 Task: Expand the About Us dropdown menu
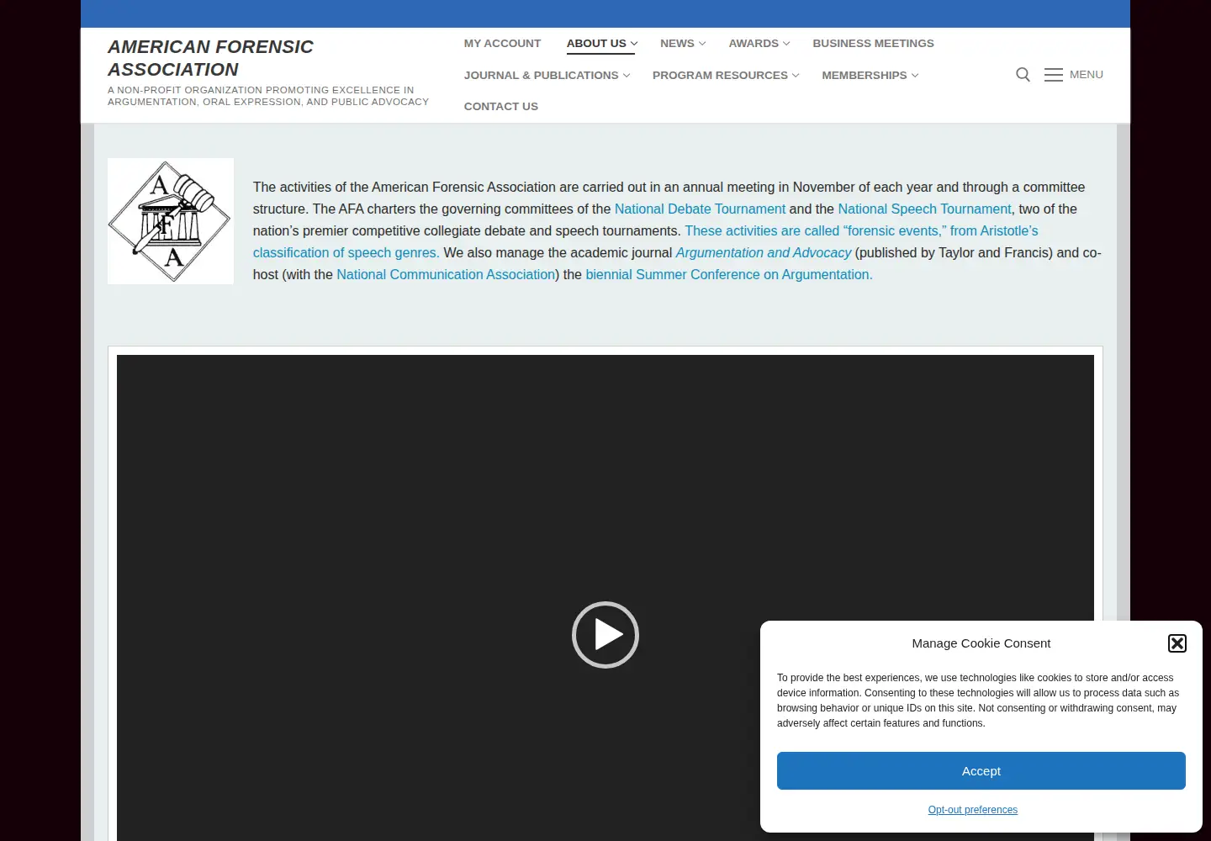click(x=601, y=44)
